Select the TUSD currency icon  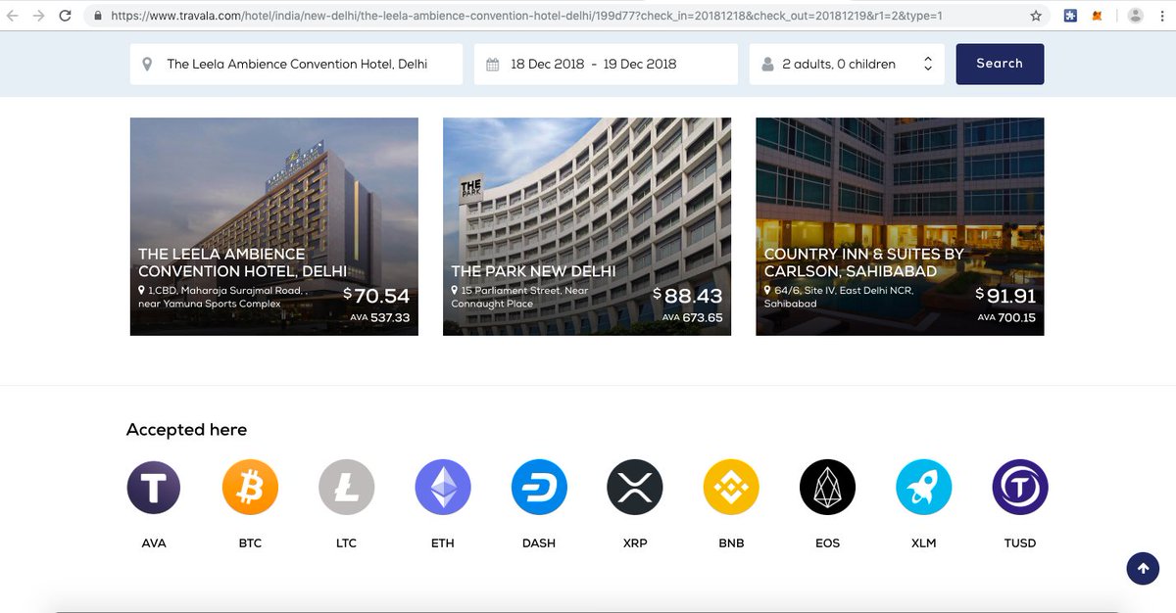[1019, 487]
